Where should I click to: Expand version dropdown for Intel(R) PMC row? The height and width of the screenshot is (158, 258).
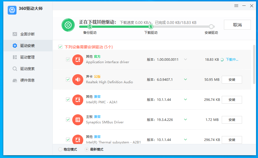click(185, 99)
